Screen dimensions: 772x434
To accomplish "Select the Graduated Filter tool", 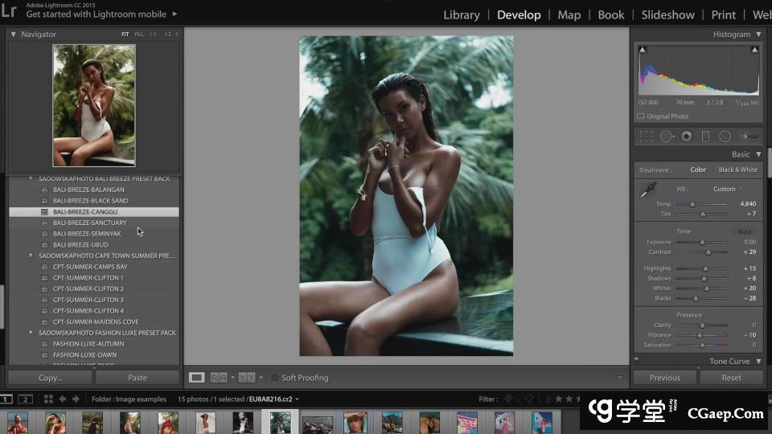I will click(705, 137).
